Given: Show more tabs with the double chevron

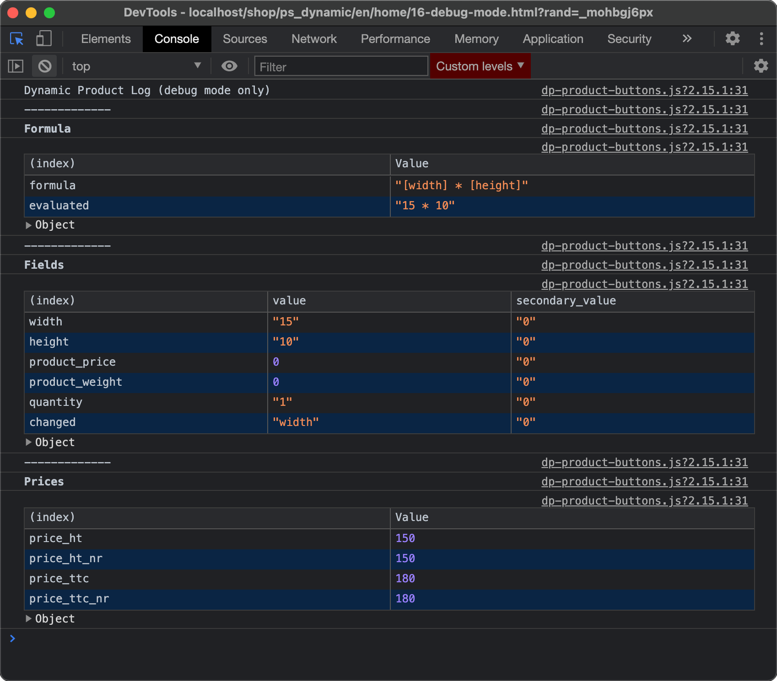Looking at the screenshot, I should click(687, 38).
